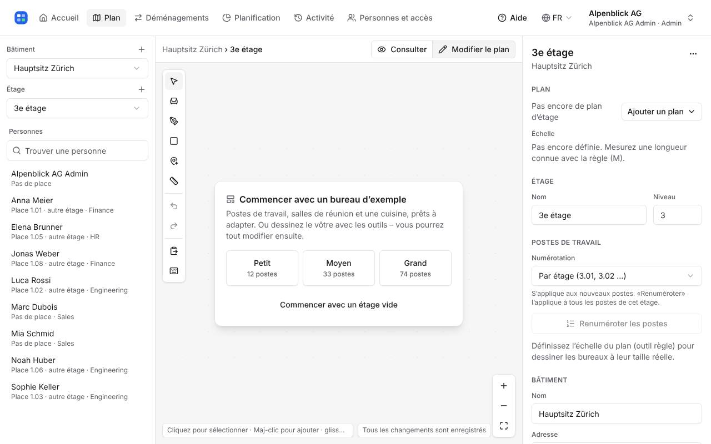Viewport: 711px width, 444px height.
Task: Choose the Petit 12 postes template
Action: pos(262,268)
